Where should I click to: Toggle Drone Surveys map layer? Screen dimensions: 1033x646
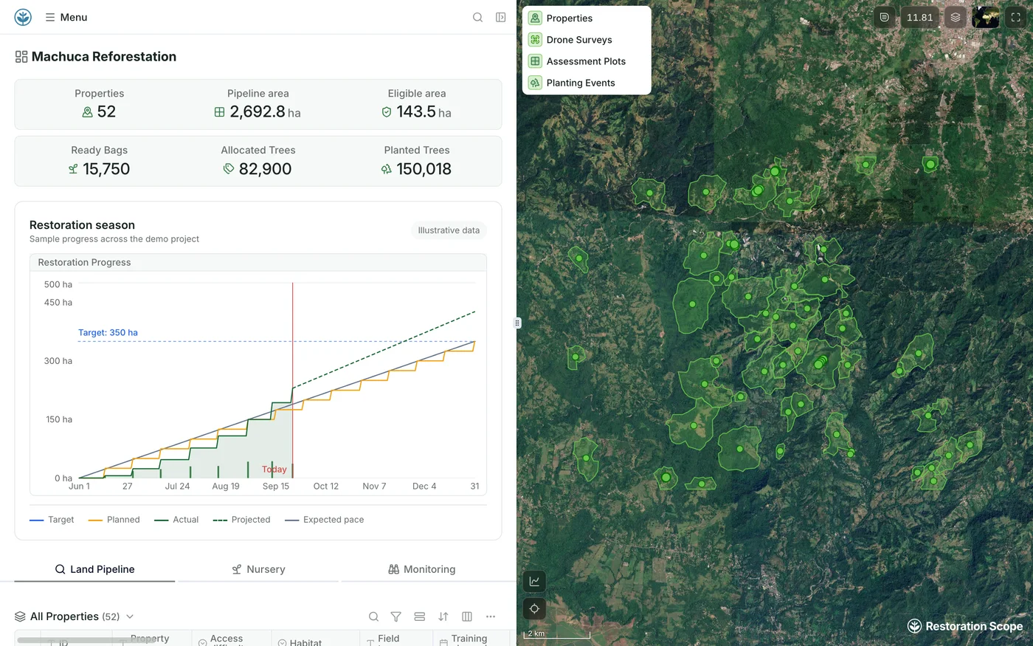tap(587, 40)
